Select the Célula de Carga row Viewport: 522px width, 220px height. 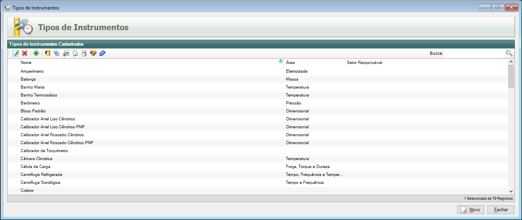pos(257,167)
